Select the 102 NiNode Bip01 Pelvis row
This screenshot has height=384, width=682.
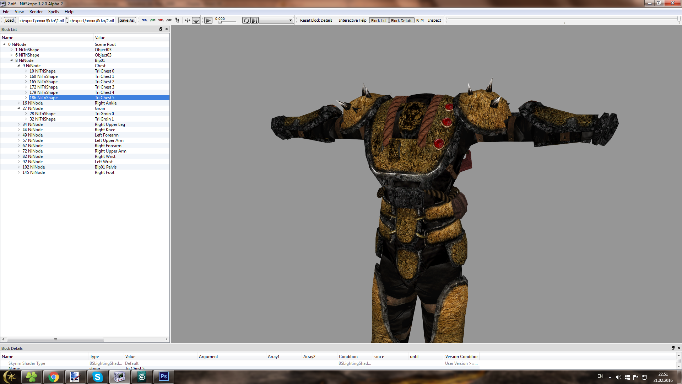coord(85,167)
